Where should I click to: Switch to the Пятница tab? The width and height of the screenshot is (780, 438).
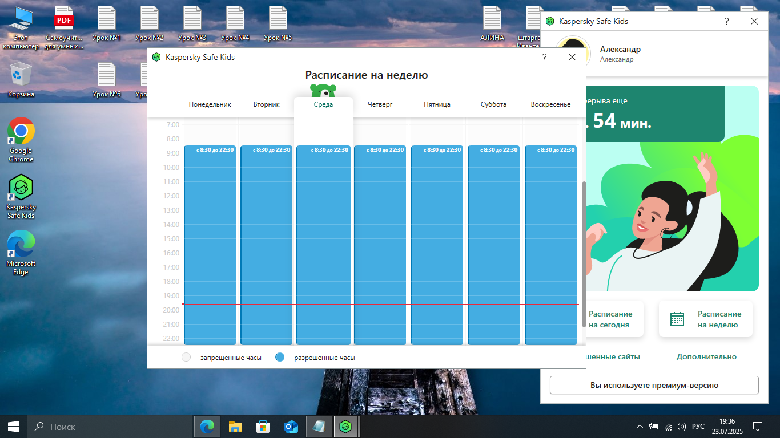pyautogui.click(x=437, y=104)
